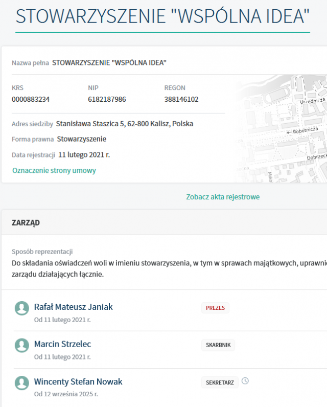Viewport: 327px width, 407px height.
Task: Click the Sposób reprezentacji label
Action: pos(42,252)
